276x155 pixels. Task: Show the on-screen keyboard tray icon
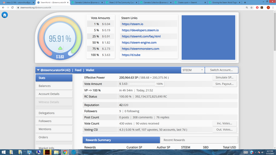click(246, 152)
